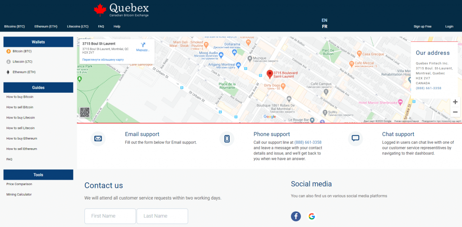
Task: Click Place de la Roumanie park label
Action: [x=227, y=86]
